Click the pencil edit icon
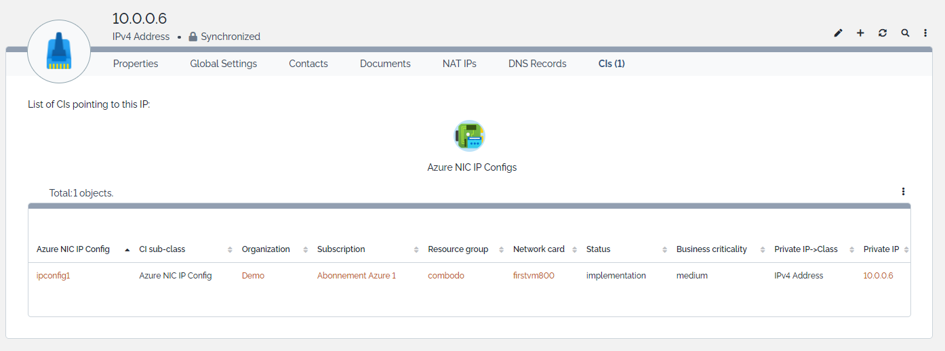 coord(838,33)
